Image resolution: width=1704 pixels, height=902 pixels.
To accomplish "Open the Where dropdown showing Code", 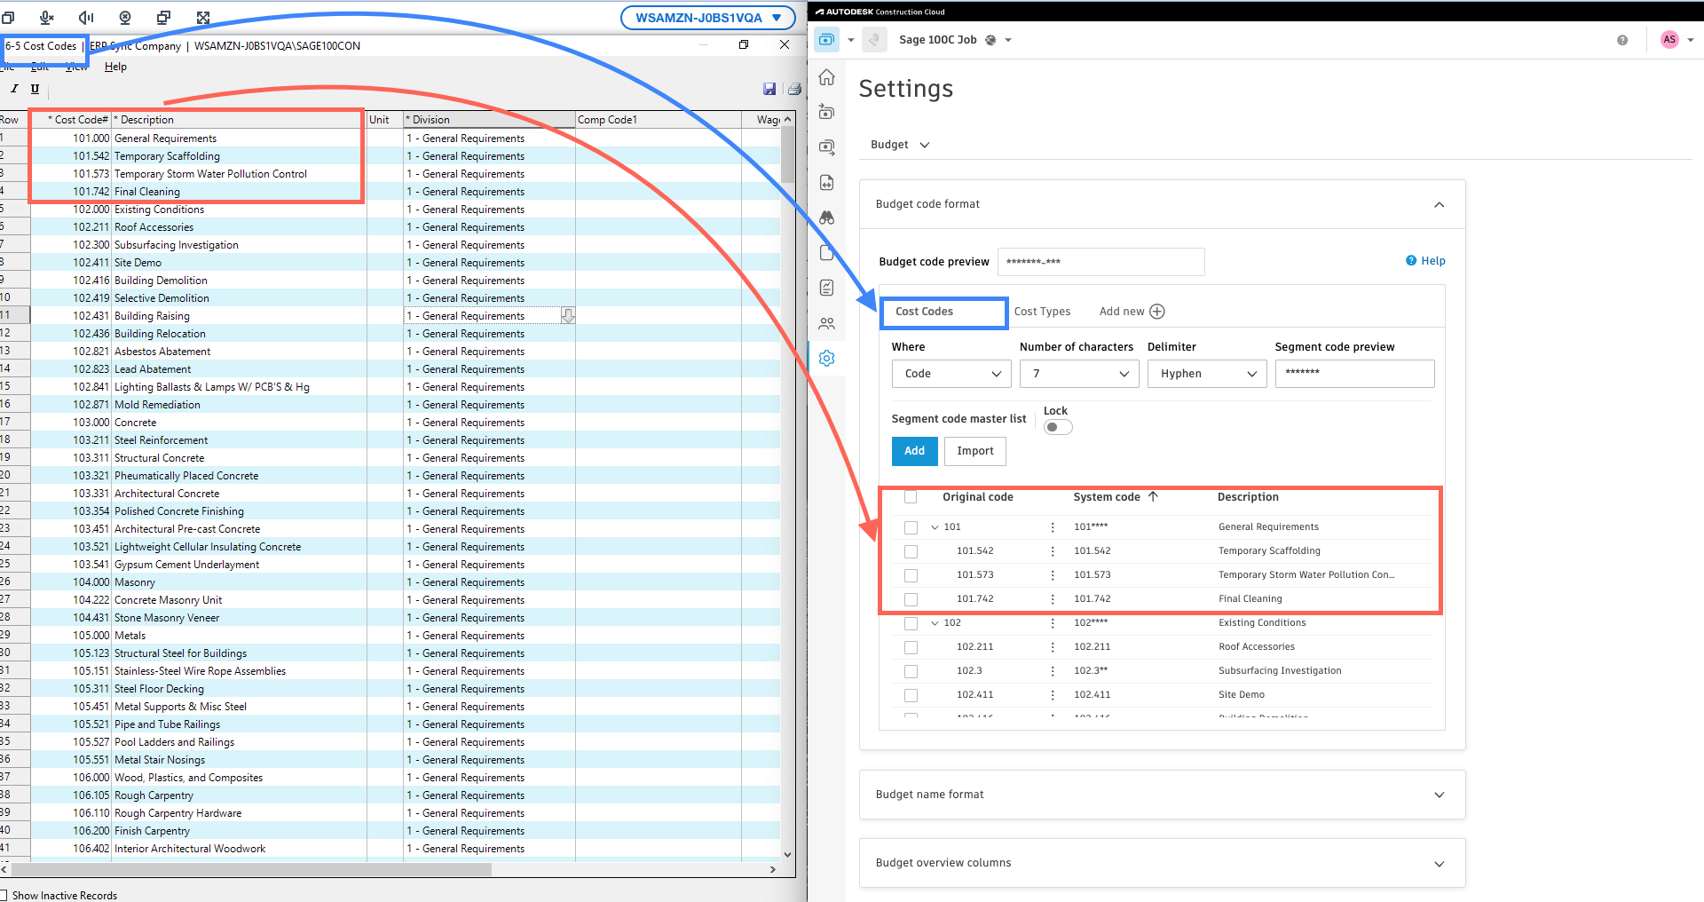I will 951,374.
